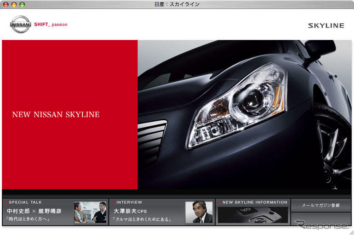Click the Response. watermark logo
This screenshot has width=354, height=235.
tap(322, 225)
